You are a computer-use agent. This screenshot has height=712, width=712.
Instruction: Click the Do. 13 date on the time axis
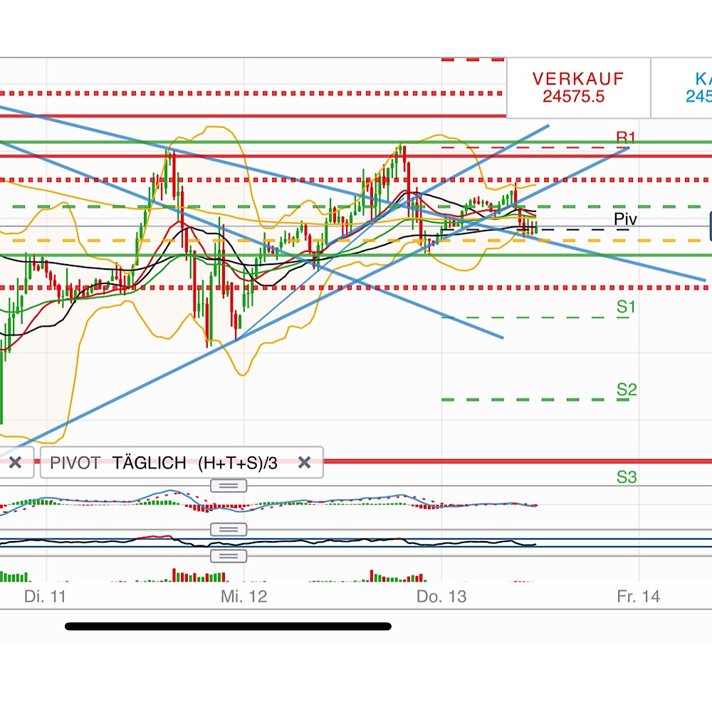(x=441, y=596)
